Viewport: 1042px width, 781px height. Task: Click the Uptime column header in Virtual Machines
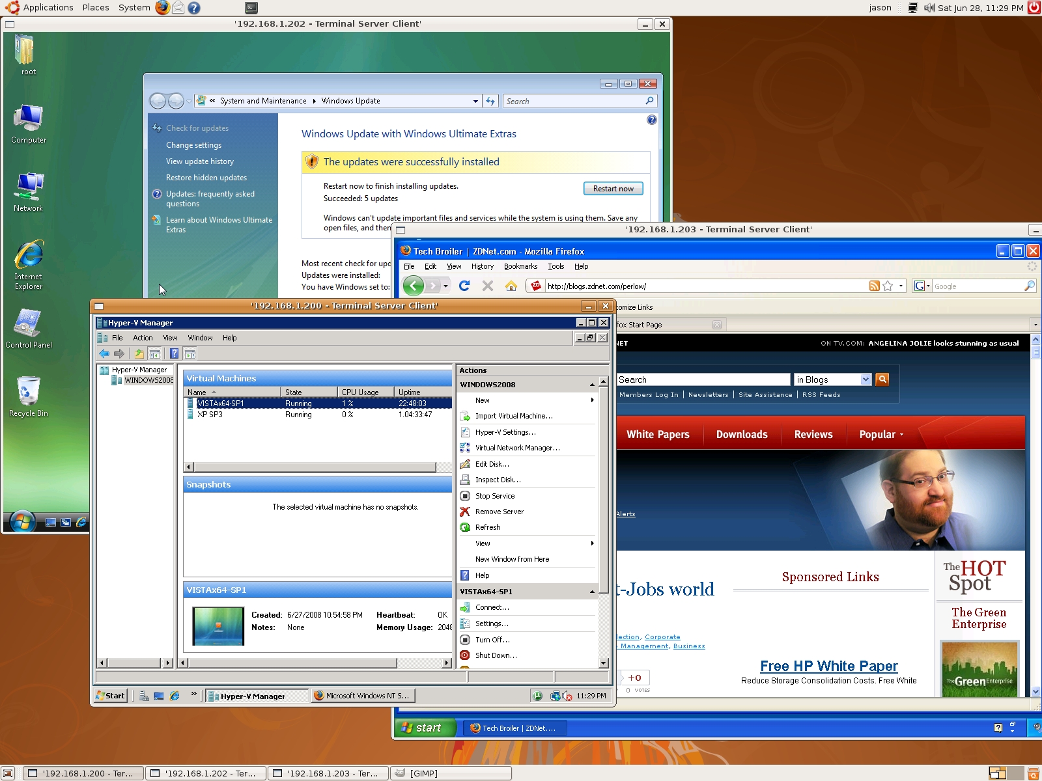pyautogui.click(x=423, y=392)
